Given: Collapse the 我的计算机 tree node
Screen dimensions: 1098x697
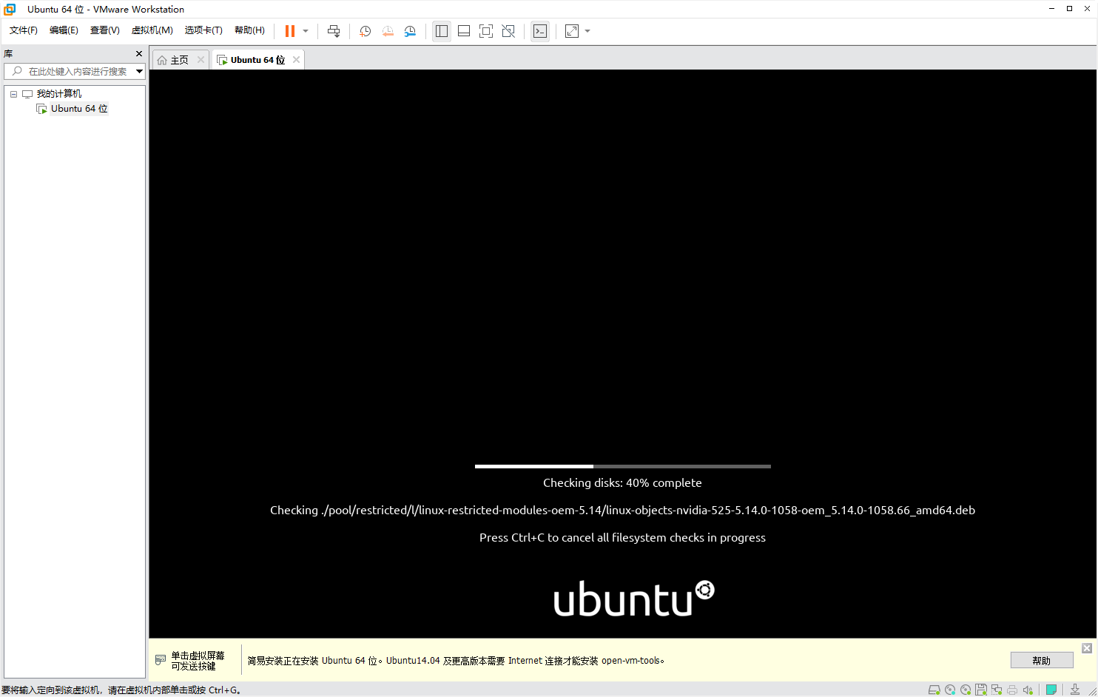Looking at the screenshot, I should click(13, 94).
